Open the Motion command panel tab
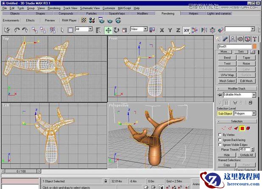 pyautogui.click(x=240, y=39)
